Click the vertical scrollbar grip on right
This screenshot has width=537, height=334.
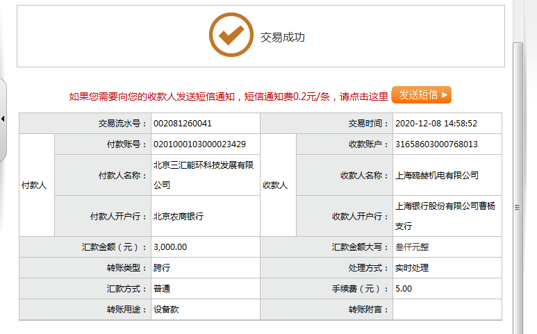[518, 207]
